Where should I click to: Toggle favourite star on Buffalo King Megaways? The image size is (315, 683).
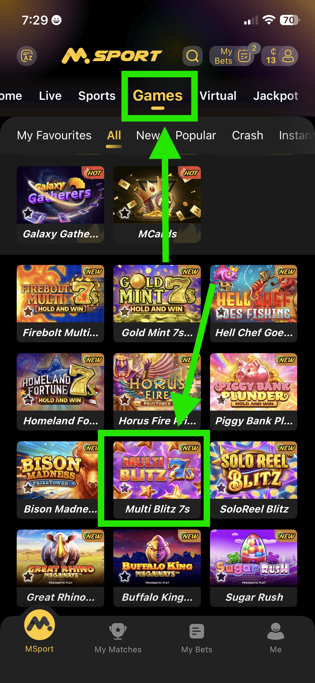pyautogui.click(x=125, y=576)
